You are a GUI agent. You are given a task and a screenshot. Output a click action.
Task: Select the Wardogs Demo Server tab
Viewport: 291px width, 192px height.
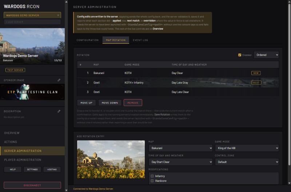[32, 15]
